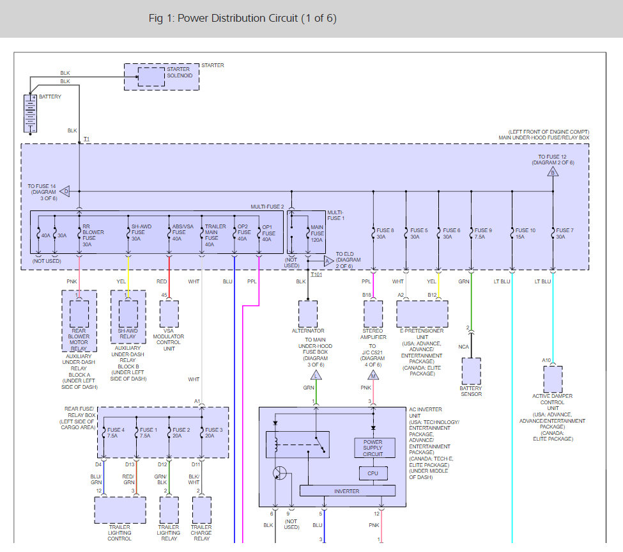Screen dimensions: 623x552
Task: Select the Battery Sensor component box
Action: pyautogui.click(x=471, y=371)
